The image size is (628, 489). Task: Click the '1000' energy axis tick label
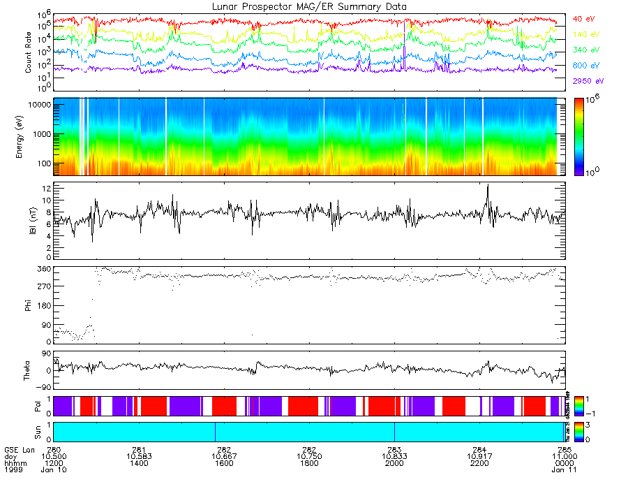[x=42, y=134]
